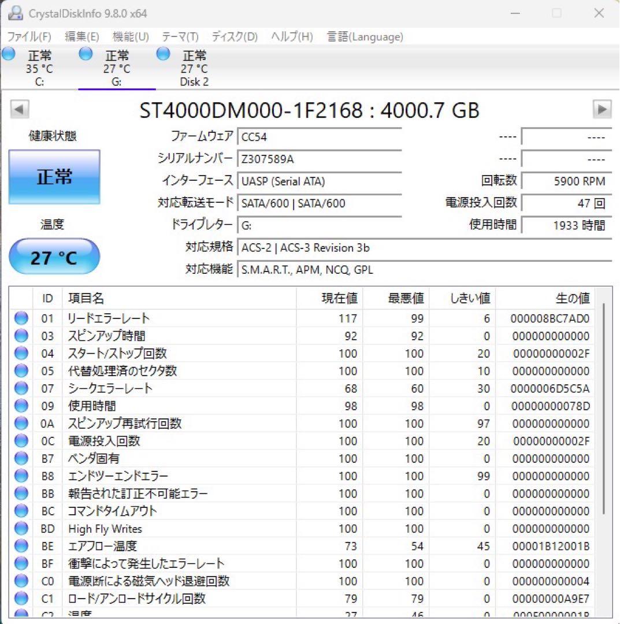Open the ディスク(D) menu
Image resolution: width=620 pixels, height=624 pixels.
[235, 37]
